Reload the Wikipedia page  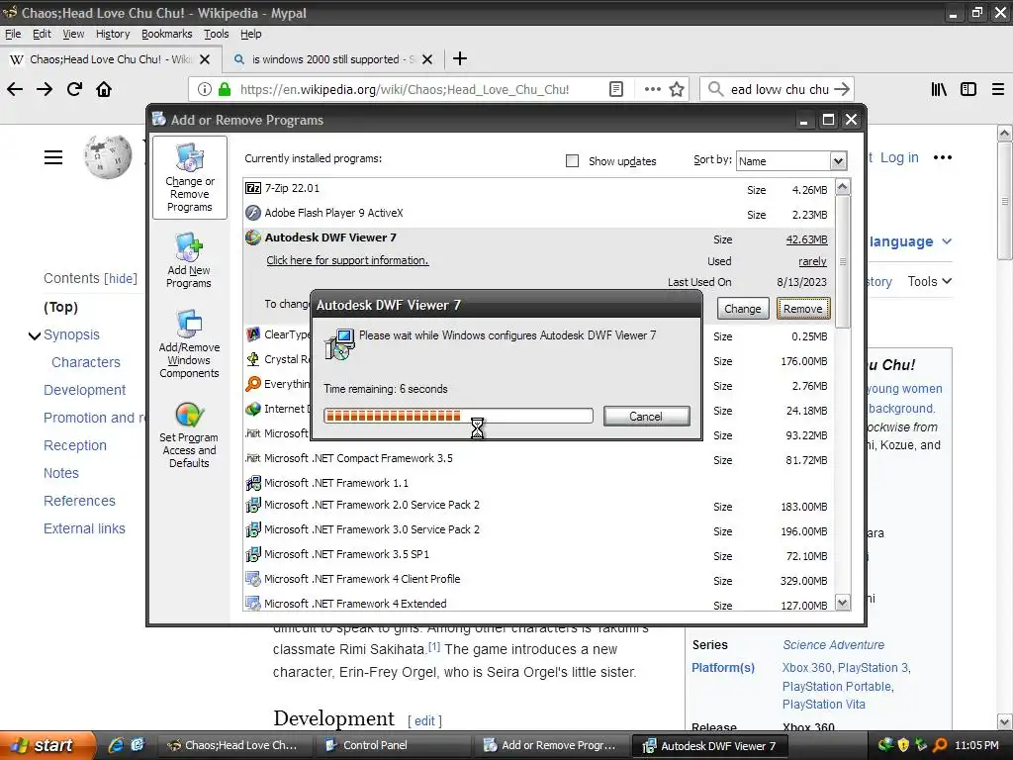tap(74, 89)
